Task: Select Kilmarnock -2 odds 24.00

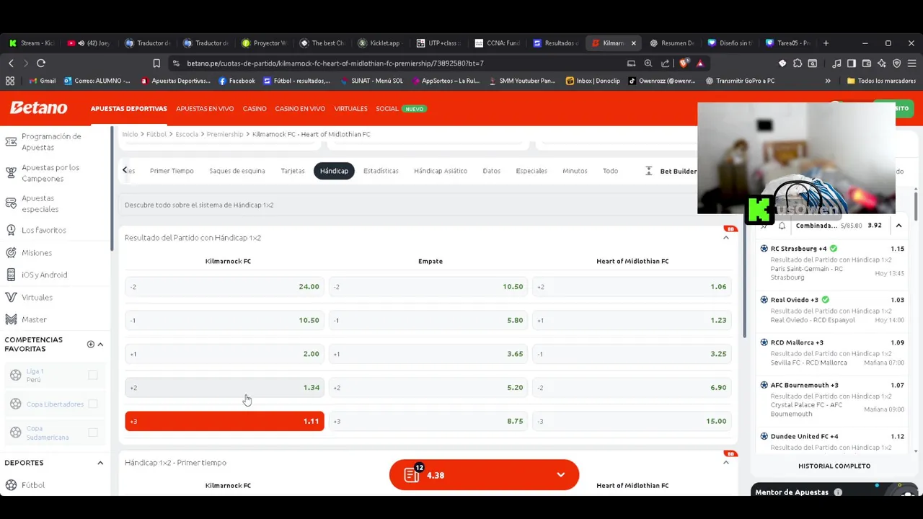Action: click(x=224, y=286)
